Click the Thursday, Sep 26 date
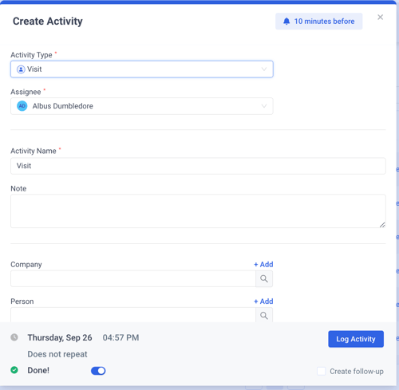Image resolution: width=399 pixels, height=390 pixels. tap(60, 337)
